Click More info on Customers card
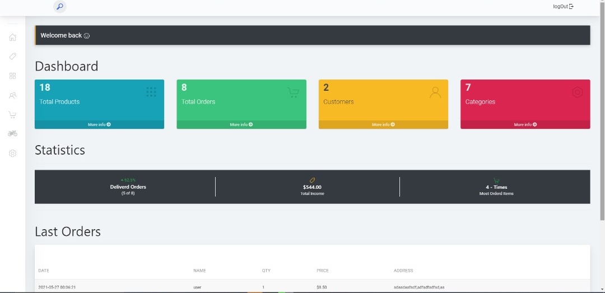Screen dimensions: 605x293 [x=383, y=125]
